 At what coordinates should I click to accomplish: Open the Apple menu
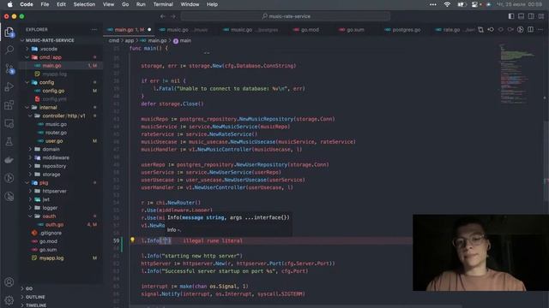tap(9, 4)
